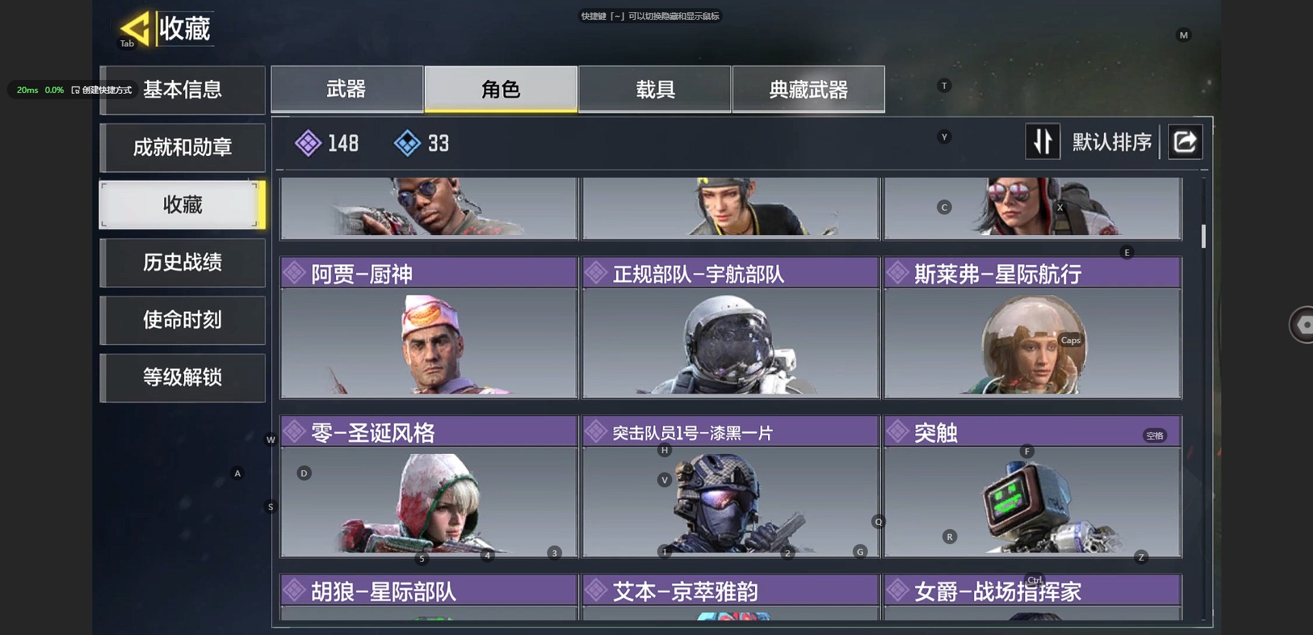Click the M keybind marker icon
The width and height of the screenshot is (1313, 635).
[1184, 36]
